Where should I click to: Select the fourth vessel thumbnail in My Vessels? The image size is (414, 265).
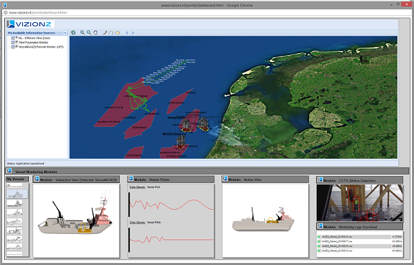coord(14,213)
